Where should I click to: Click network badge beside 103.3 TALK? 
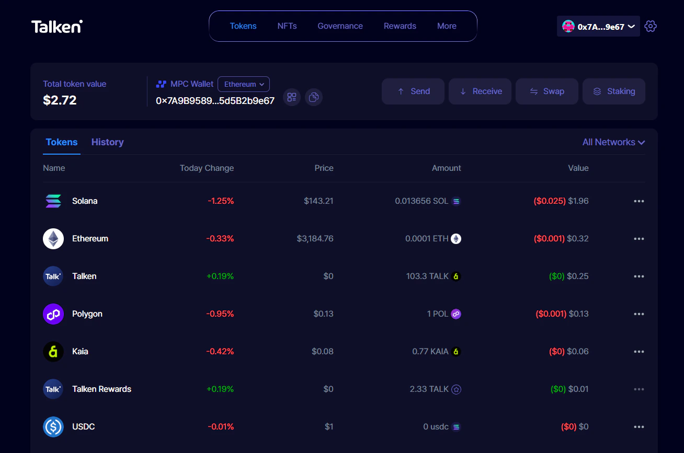click(456, 276)
